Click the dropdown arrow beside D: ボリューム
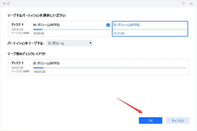 [90, 43]
